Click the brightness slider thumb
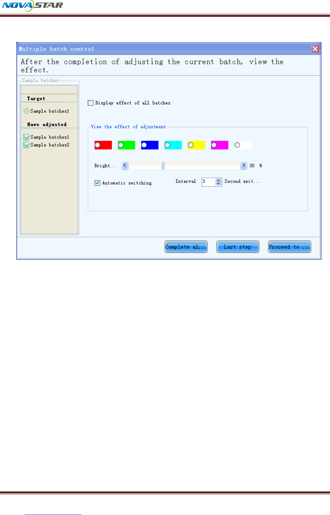 (x=163, y=165)
